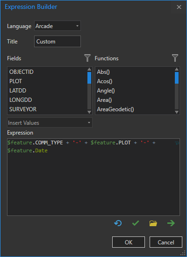
Task: Import expression using yellow folder icon
Action: (153, 223)
